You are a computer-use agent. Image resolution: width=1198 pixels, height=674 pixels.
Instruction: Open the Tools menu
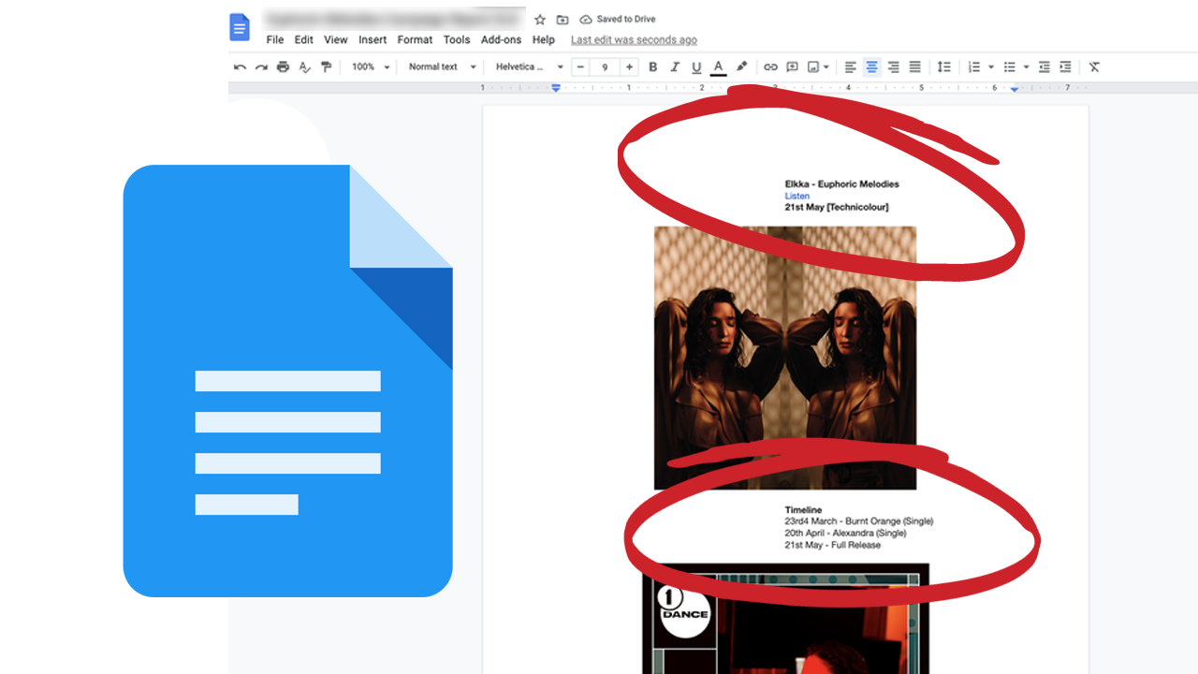(x=457, y=40)
